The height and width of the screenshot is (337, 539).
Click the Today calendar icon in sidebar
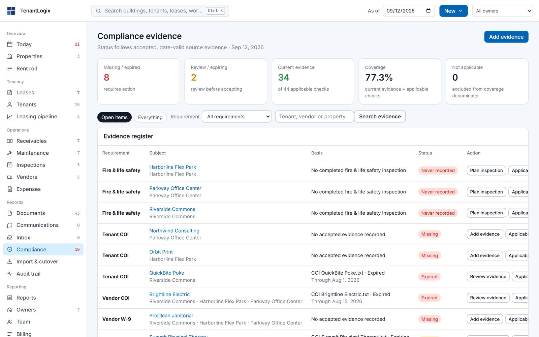pyautogui.click(x=10, y=44)
